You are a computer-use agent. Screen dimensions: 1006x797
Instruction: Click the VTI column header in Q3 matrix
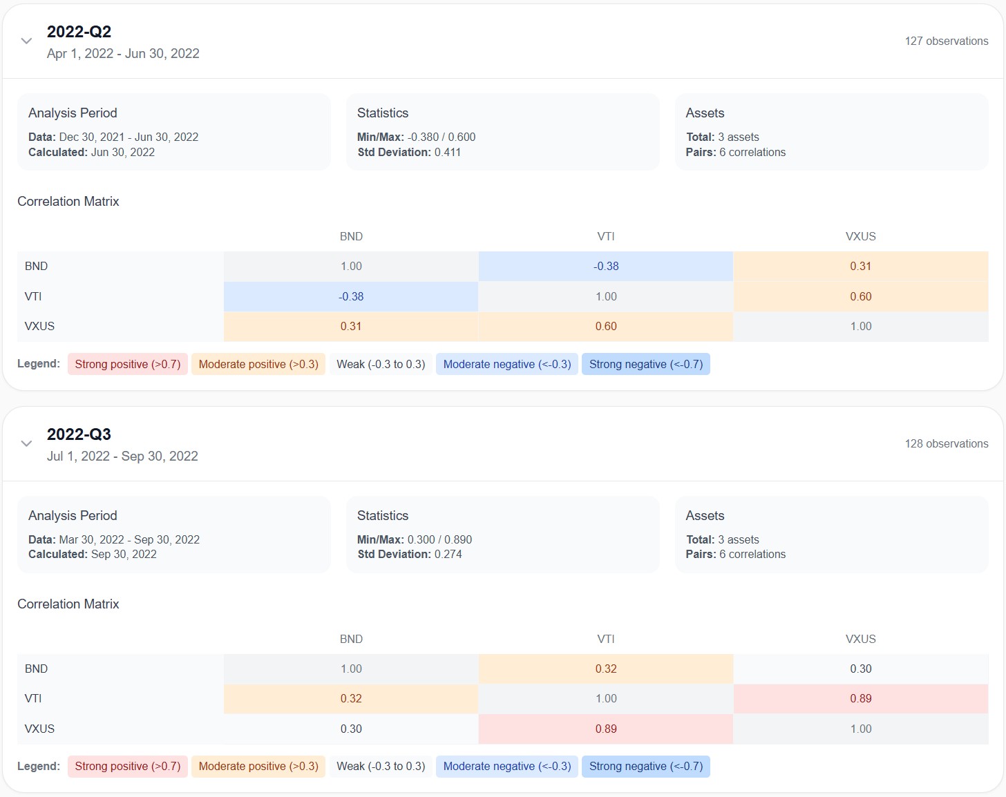coord(606,639)
